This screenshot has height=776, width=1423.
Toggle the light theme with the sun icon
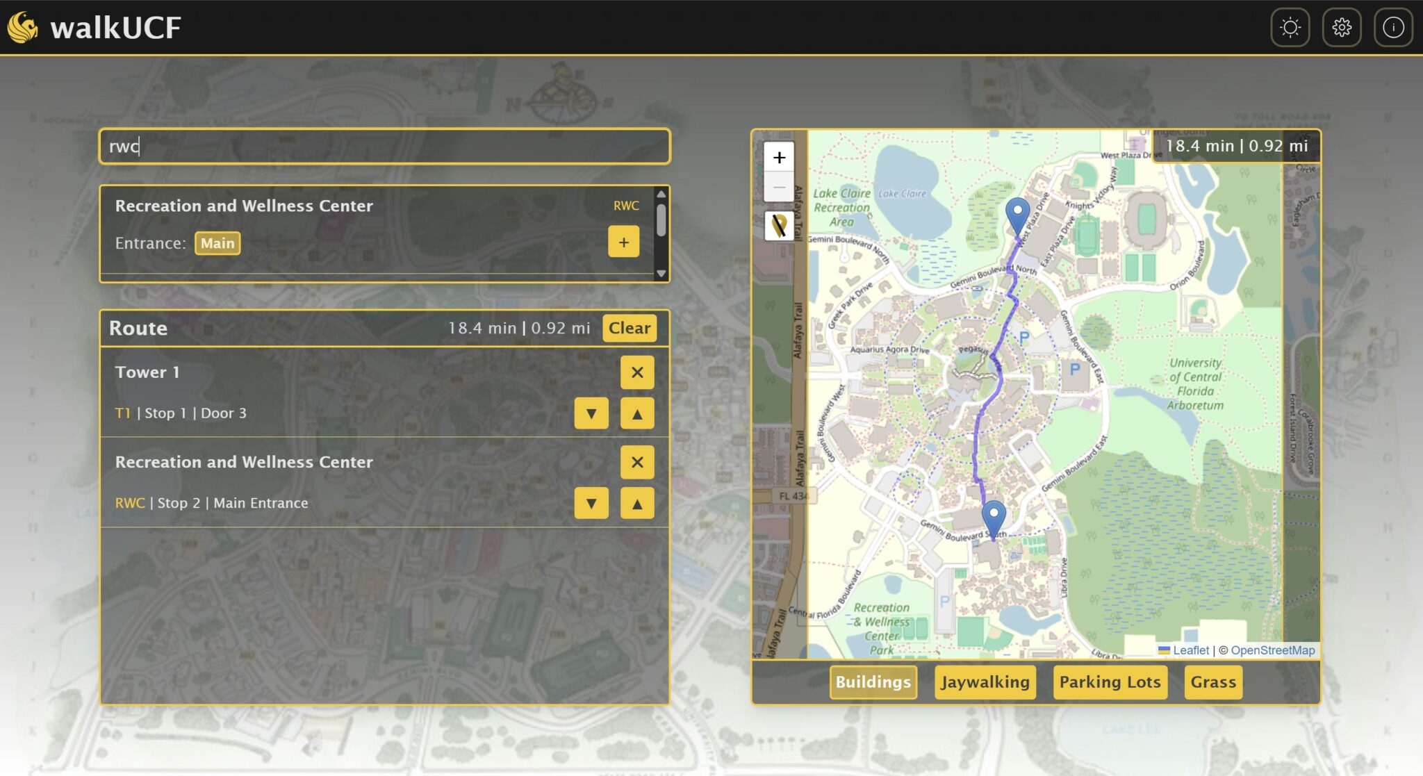1291,27
